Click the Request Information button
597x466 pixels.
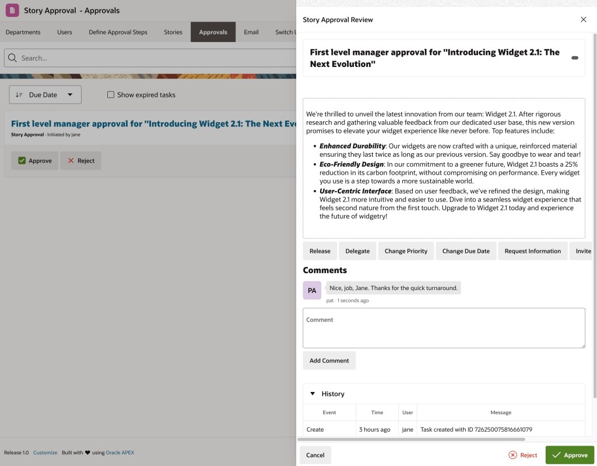(532, 250)
